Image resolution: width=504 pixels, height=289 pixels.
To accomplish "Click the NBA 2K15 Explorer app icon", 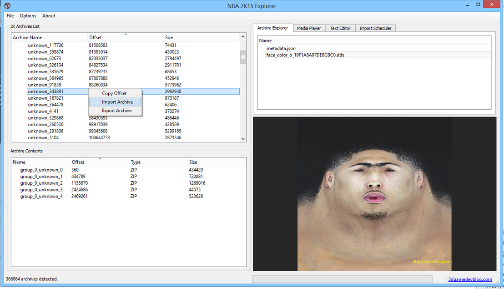I will 7,5.
